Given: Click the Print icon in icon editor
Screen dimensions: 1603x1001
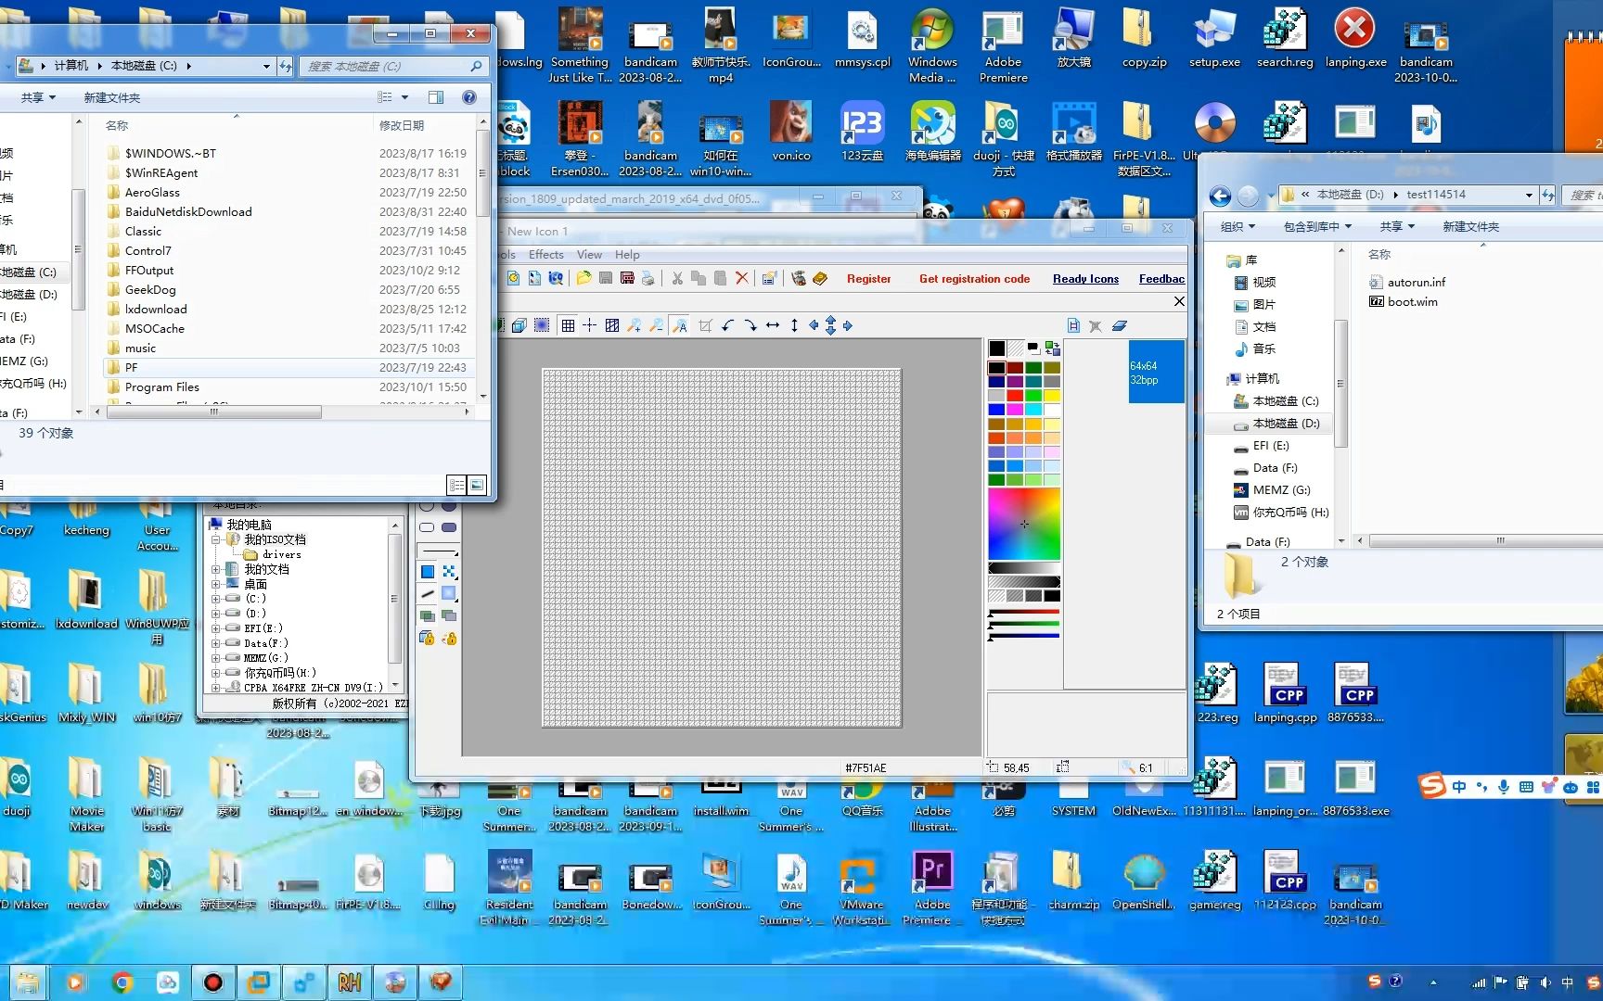Looking at the screenshot, I should pos(648,278).
